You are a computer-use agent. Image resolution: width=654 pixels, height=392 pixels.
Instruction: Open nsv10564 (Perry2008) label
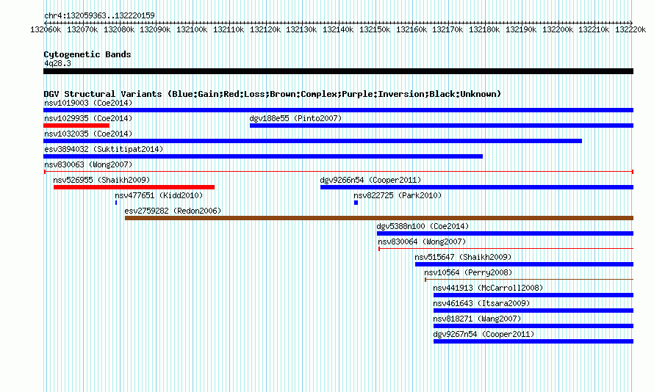tap(468, 272)
